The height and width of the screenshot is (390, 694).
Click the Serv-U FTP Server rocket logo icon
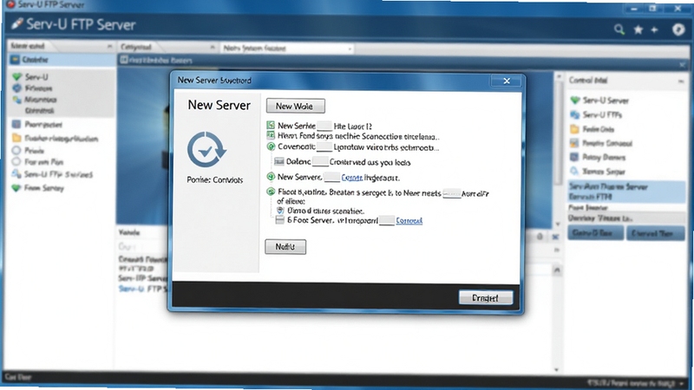16,24
